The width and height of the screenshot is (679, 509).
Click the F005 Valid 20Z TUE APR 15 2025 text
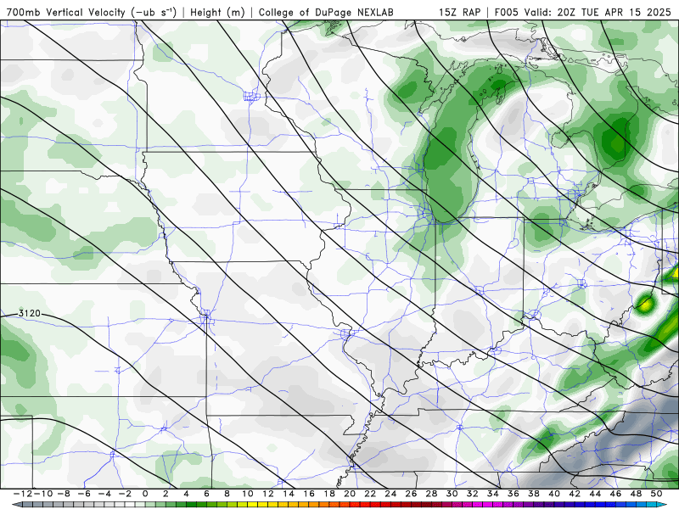tap(582, 12)
